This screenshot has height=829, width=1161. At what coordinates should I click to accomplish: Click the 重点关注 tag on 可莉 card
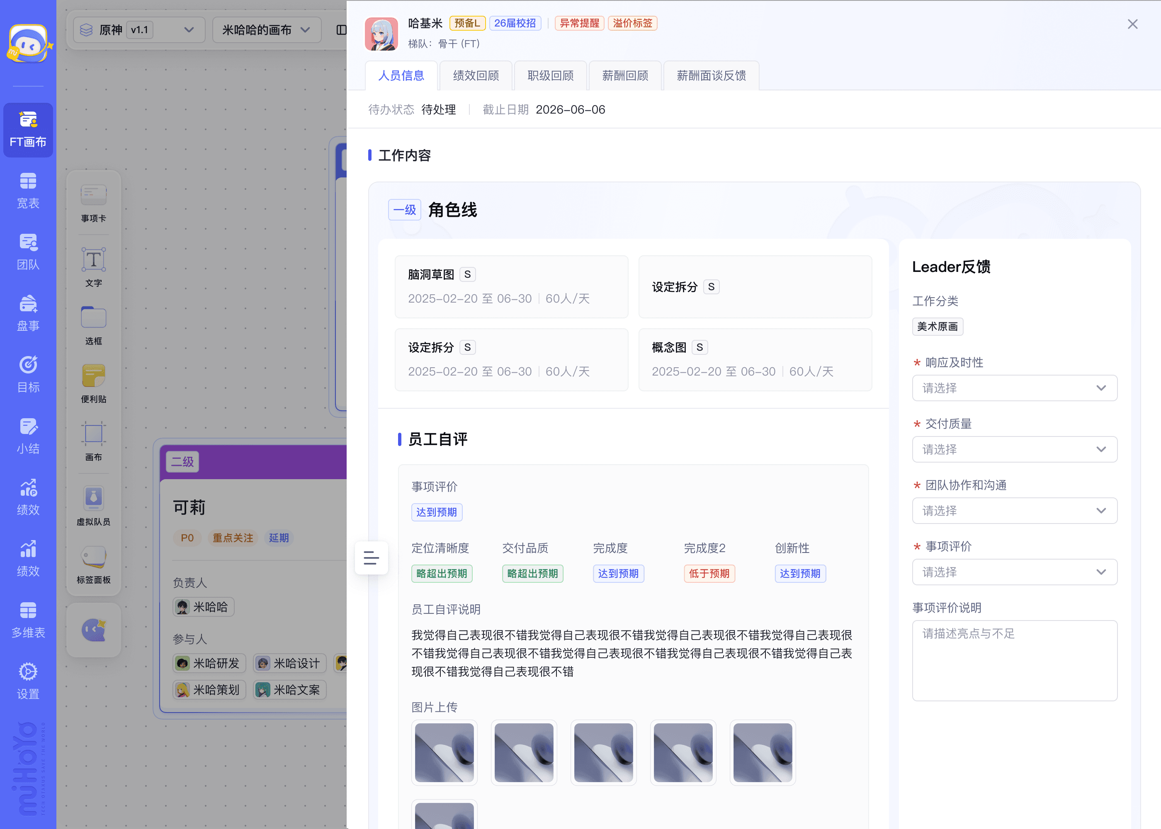pyautogui.click(x=233, y=538)
